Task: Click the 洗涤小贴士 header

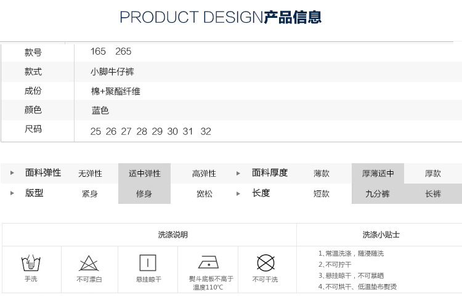Action: [x=381, y=235]
